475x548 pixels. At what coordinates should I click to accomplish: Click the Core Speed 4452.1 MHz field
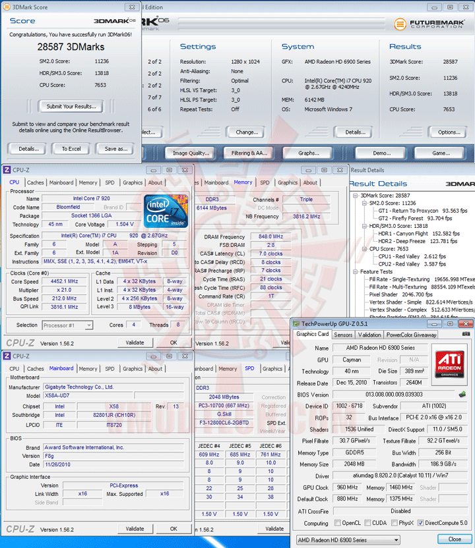[x=64, y=281]
